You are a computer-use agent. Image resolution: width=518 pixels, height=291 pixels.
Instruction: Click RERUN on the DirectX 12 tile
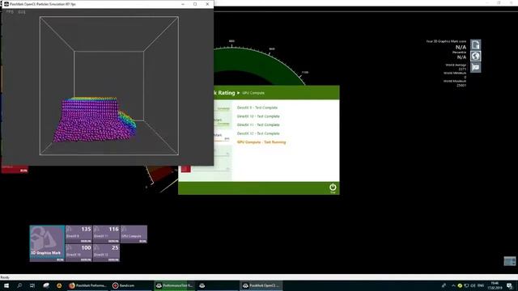113,259
